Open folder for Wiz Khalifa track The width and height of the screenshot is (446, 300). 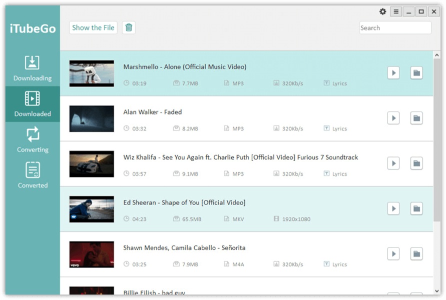point(416,163)
